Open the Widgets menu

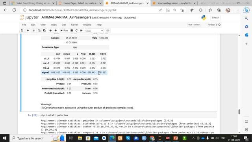point(87,24)
